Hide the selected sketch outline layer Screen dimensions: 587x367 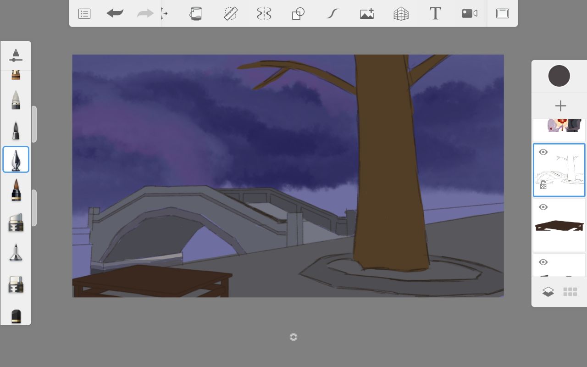(543, 152)
